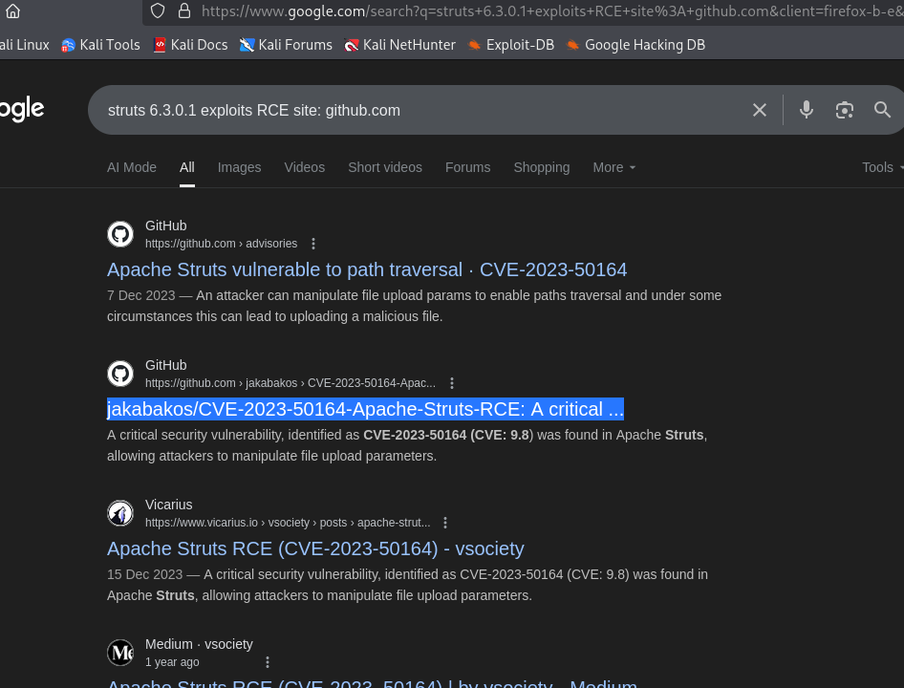904x688 pixels.
Task: Switch to the Images tab
Action: click(x=239, y=167)
